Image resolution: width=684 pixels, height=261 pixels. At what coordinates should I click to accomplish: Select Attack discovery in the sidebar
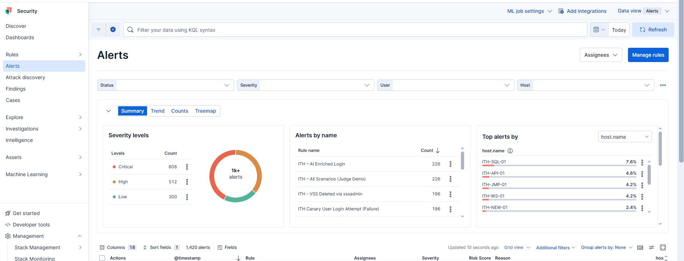pos(25,77)
